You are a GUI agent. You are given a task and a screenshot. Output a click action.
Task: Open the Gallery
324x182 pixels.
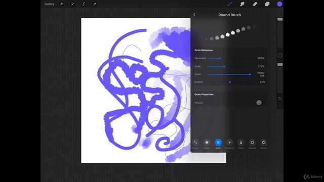(x=49, y=4)
